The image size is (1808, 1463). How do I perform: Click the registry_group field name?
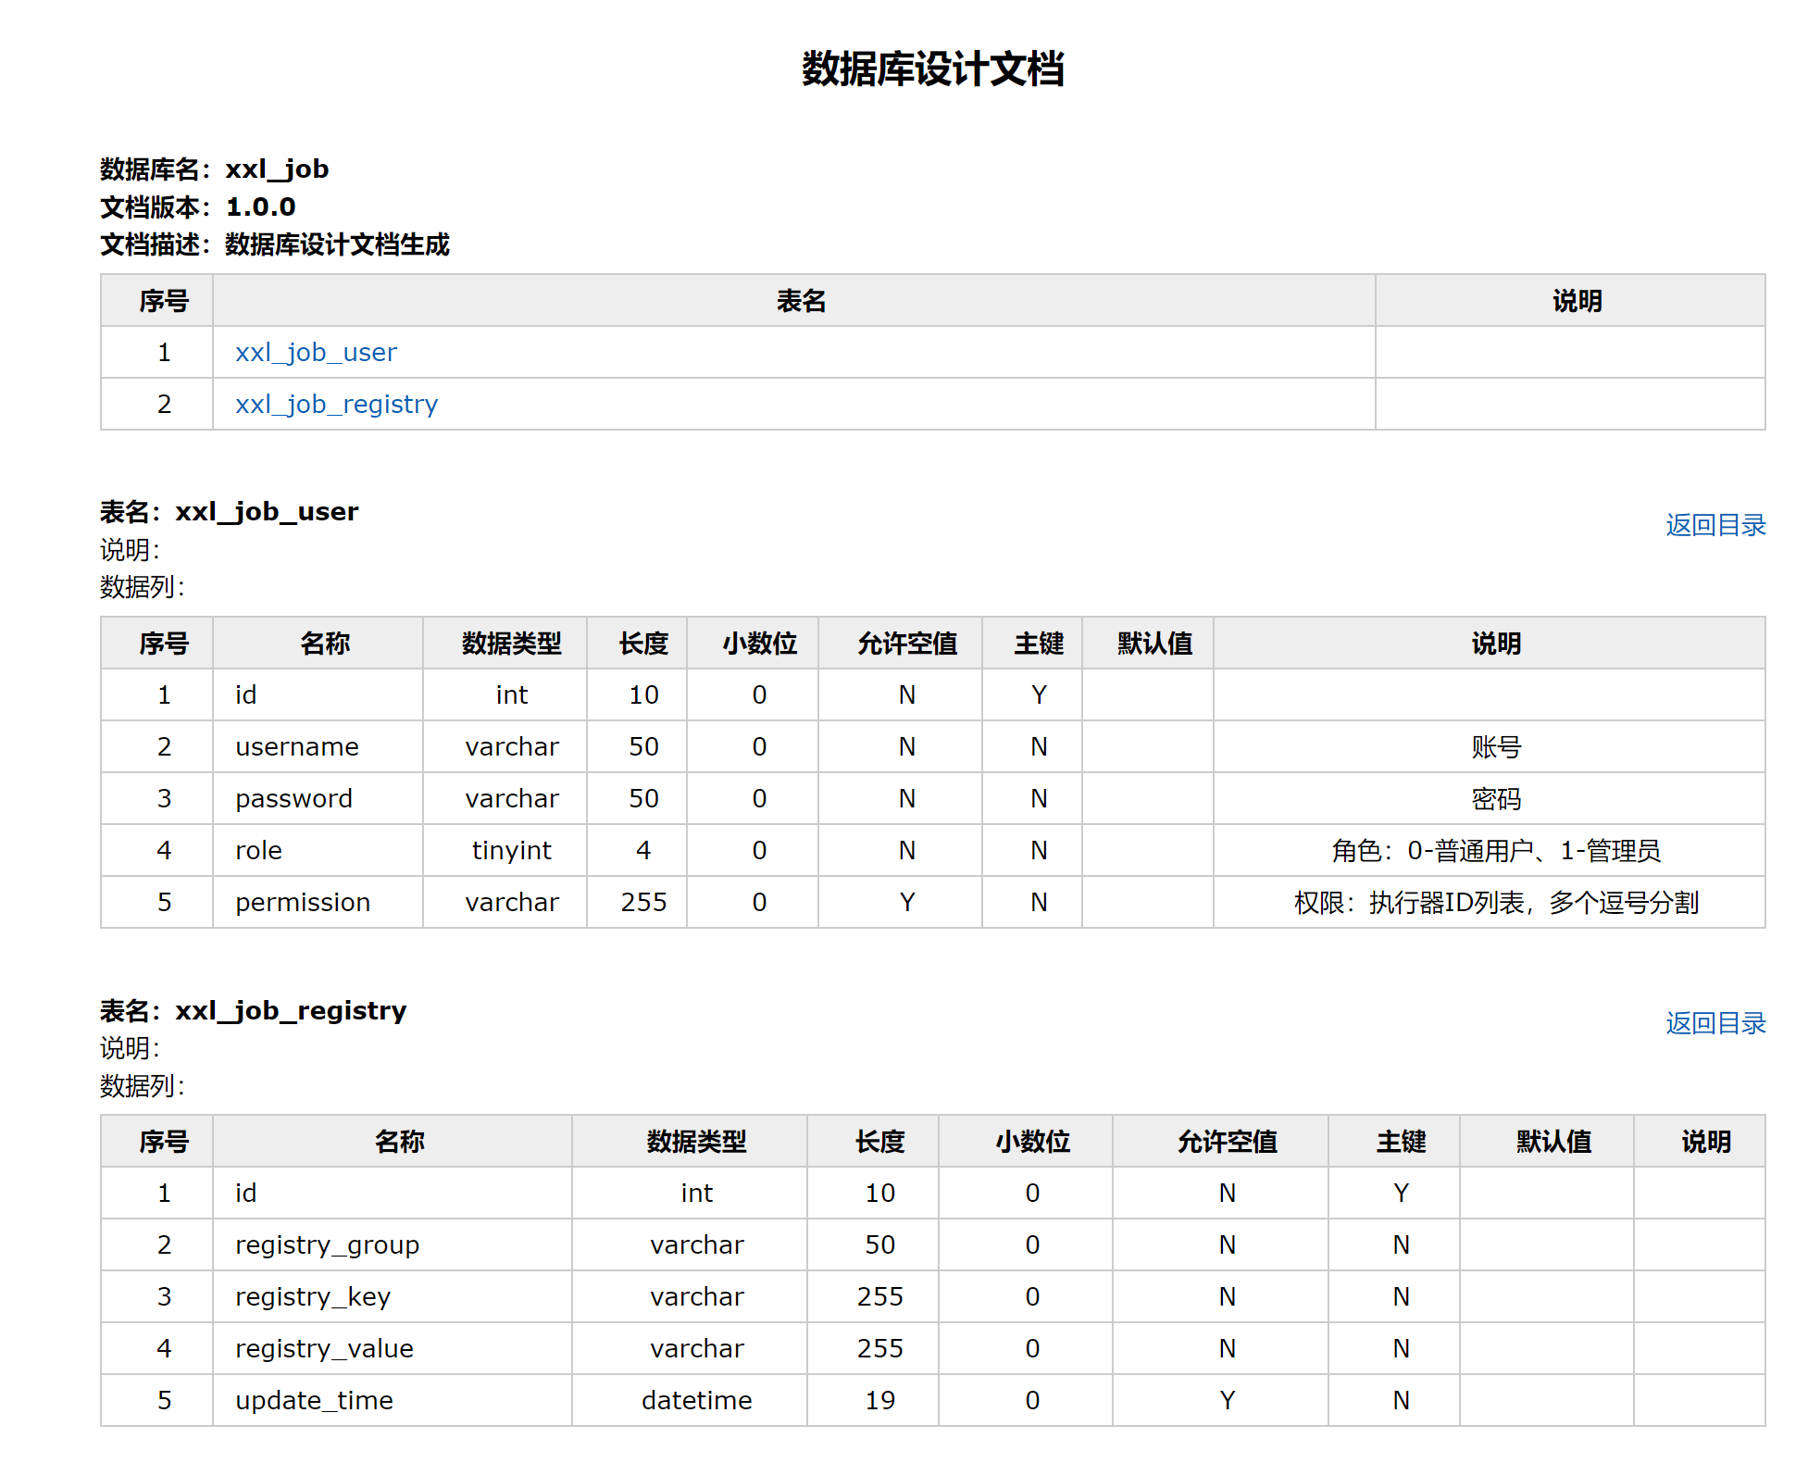coord(327,1245)
